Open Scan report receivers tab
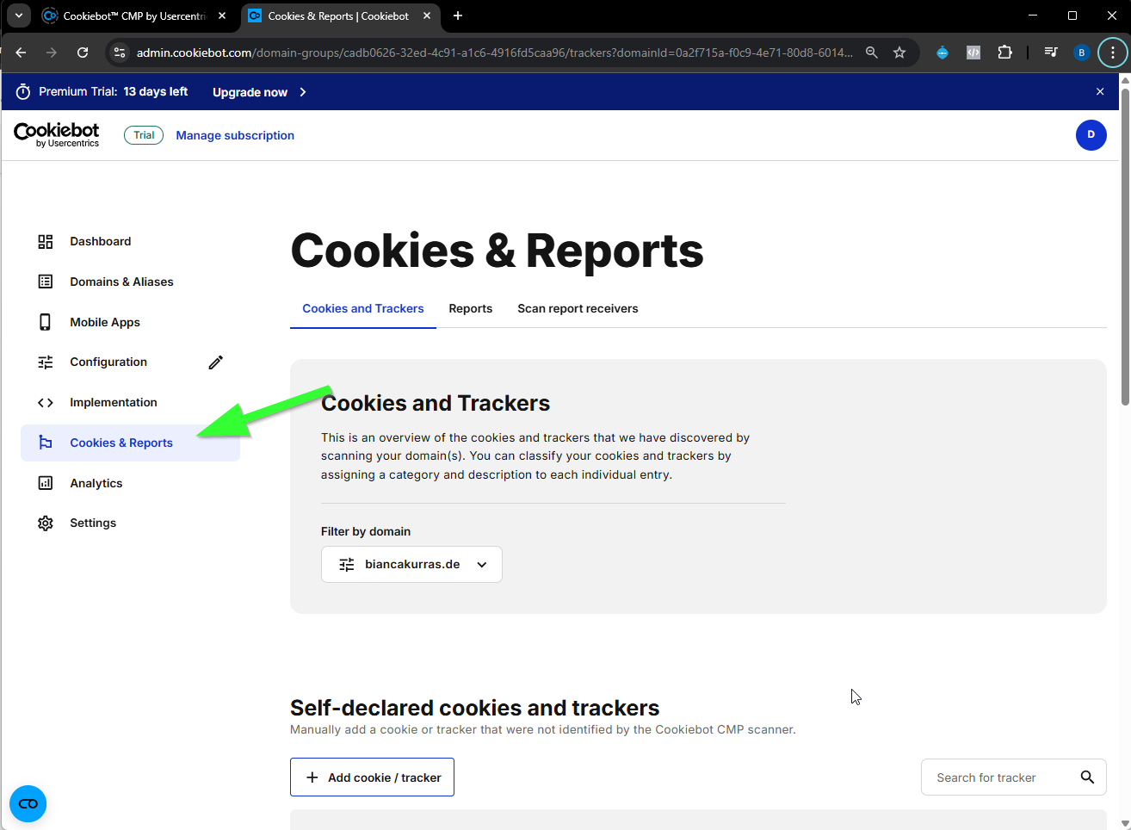Screen dimensions: 1131x830 pyautogui.click(x=578, y=308)
